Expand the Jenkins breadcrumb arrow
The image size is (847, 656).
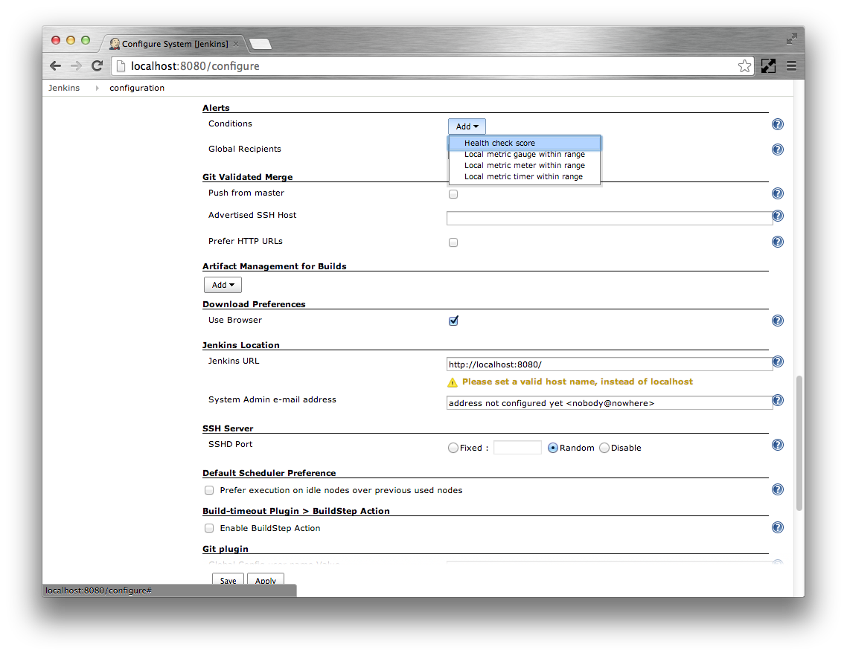click(x=98, y=88)
